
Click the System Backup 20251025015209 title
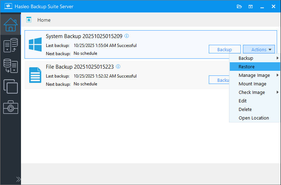coord(84,36)
